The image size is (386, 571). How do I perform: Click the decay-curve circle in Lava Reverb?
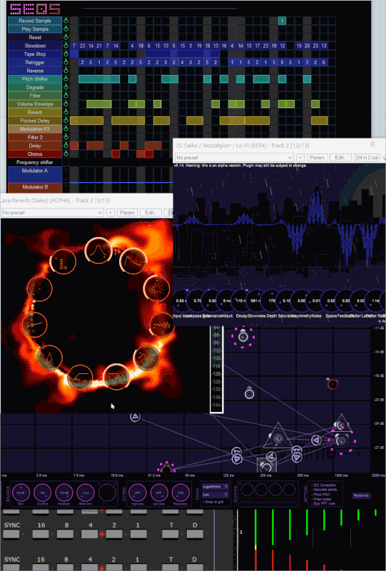click(133, 261)
